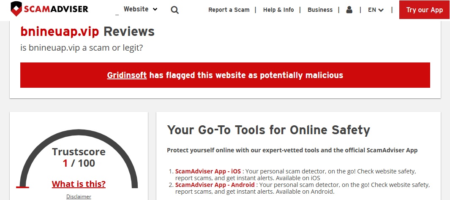Expand the Website dropdown in header

click(x=140, y=9)
